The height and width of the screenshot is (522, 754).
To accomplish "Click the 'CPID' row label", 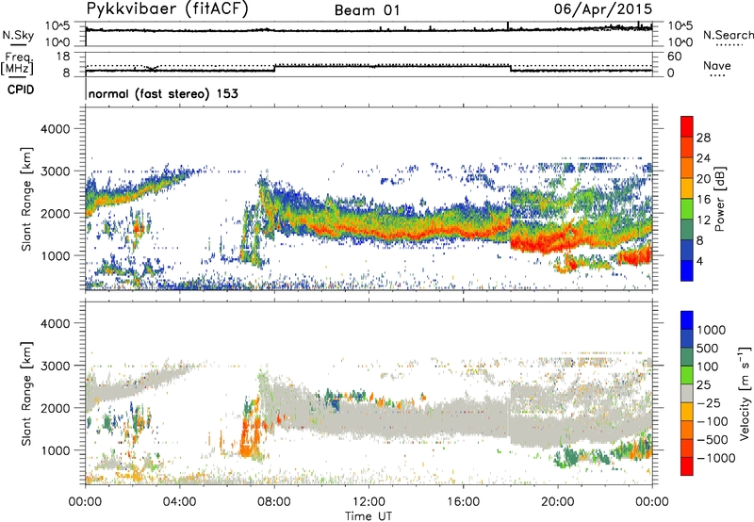I will point(21,90).
